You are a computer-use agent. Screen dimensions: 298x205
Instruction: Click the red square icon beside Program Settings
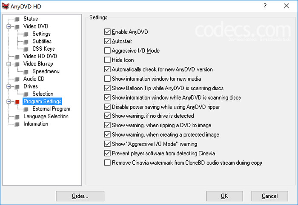tap(17, 102)
